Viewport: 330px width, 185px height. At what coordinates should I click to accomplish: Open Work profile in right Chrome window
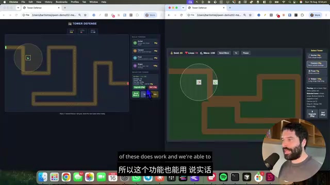click(x=315, y=15)
